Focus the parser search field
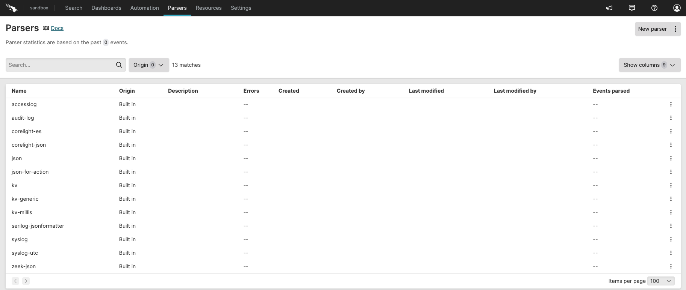 (60, 65)
